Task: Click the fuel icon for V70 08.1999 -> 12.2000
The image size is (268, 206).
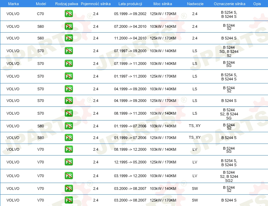Action: (69, 149)
